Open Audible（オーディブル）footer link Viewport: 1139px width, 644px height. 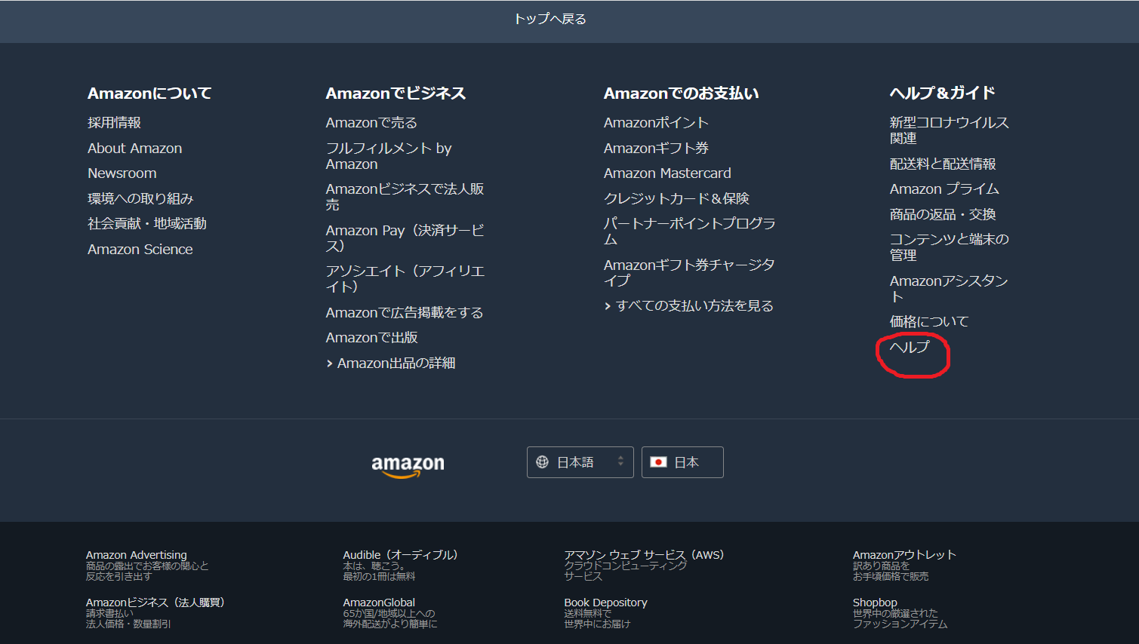(x=400, y=555)
